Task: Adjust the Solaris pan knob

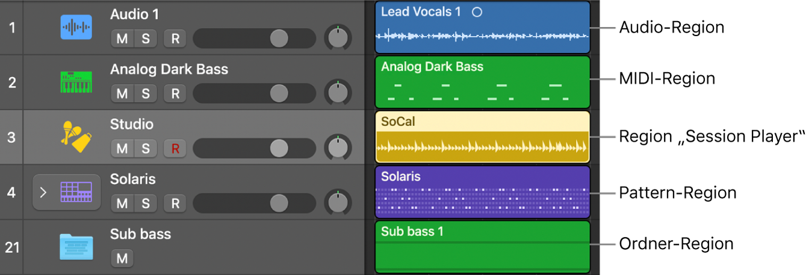Action: (x=338, y=204)
